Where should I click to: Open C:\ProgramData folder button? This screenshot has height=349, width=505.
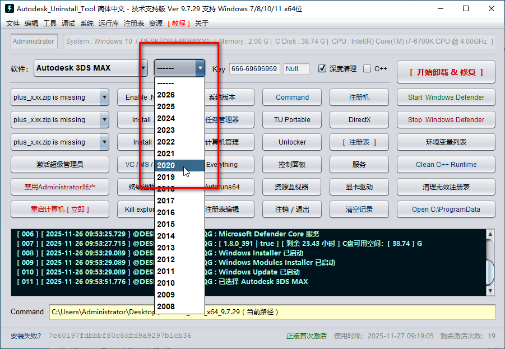pyautogui.click(x=446, y=210)
